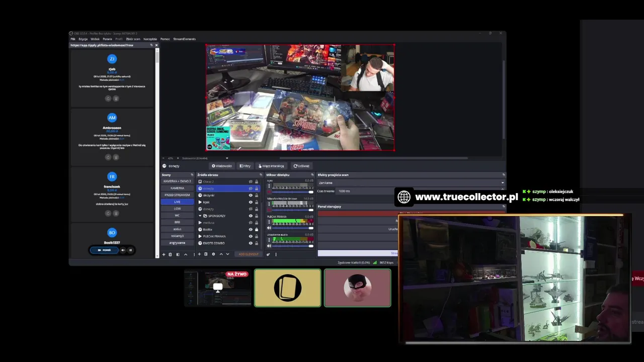The width and height of the screenshot is (644, 362).
Task: Open the Widok menu
Action: tap(95, 39)
